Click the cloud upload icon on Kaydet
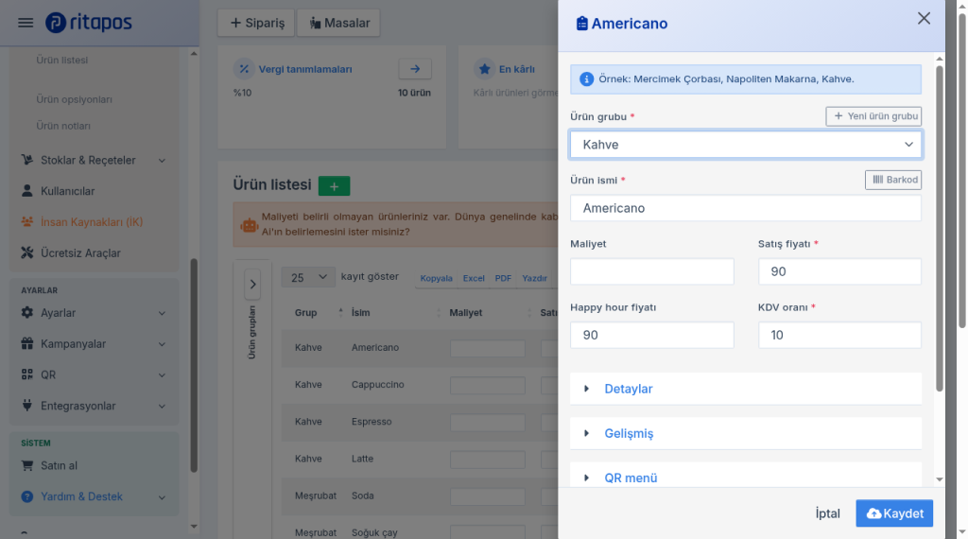The image size is (968, 539). pyautogui.click(x=874, y=513)
